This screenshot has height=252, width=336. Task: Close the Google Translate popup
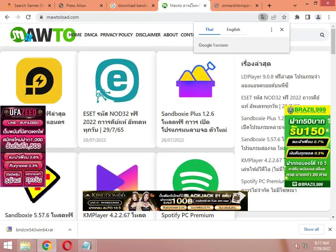282,30
